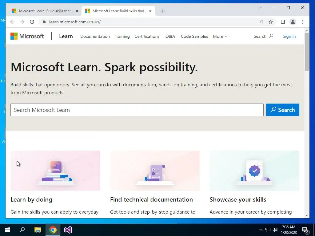Add a new tab with plus button
Viewport: 315px width, 236px height.
point(162,11)
